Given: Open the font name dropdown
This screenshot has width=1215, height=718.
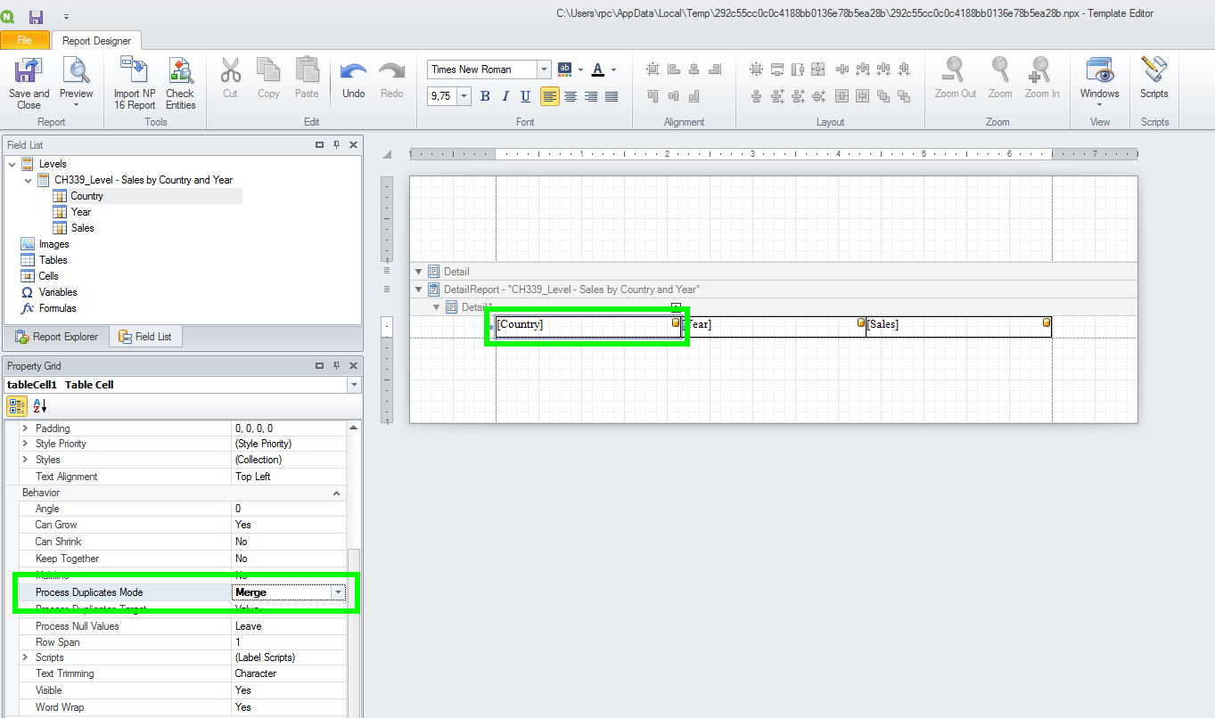Looking at the screenshot, I should tap(544, 69).
